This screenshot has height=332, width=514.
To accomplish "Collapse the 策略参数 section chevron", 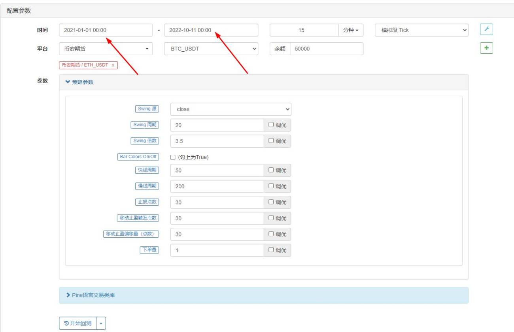I will (68, 82).
